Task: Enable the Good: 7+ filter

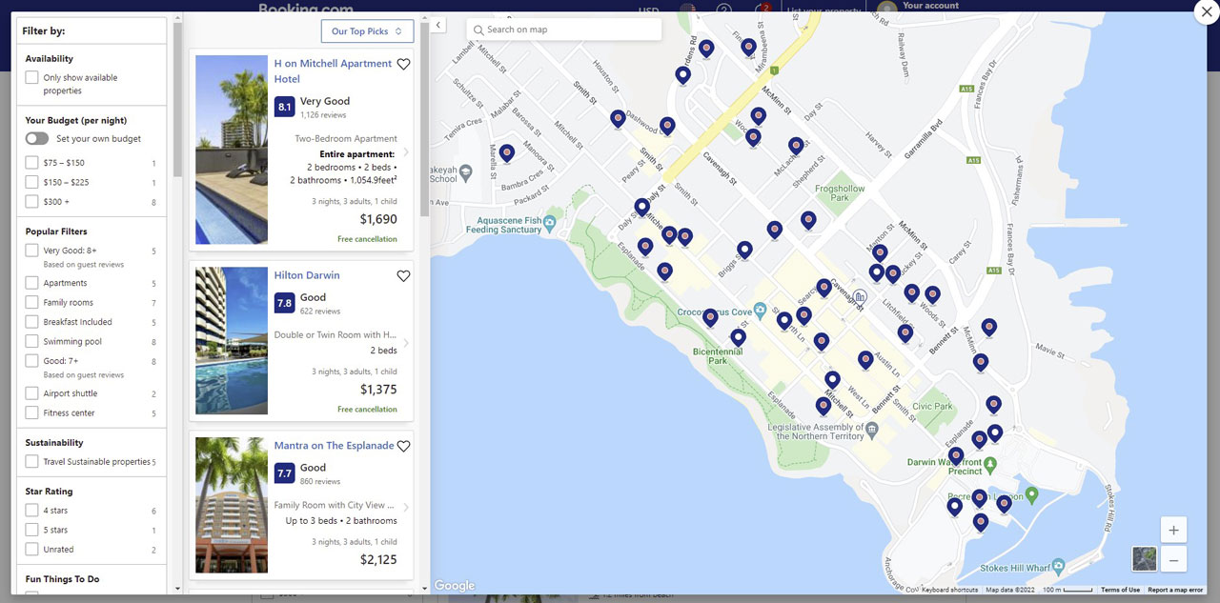Action: tap(32, 361)
